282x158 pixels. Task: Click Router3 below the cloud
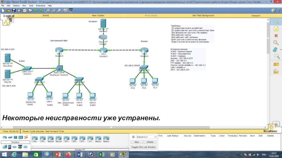103,50
